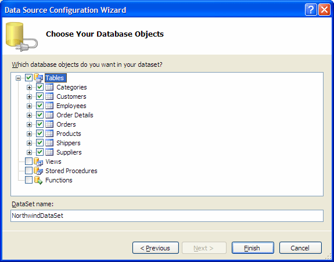
Task: Expand the Shippers table node
Action: coord(29,143)
